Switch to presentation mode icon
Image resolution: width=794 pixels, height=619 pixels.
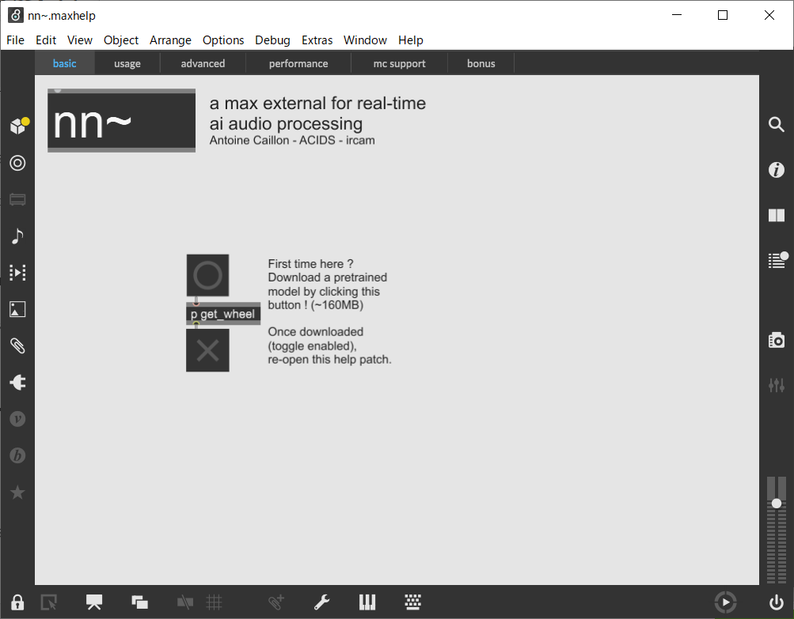click(94, 602)
